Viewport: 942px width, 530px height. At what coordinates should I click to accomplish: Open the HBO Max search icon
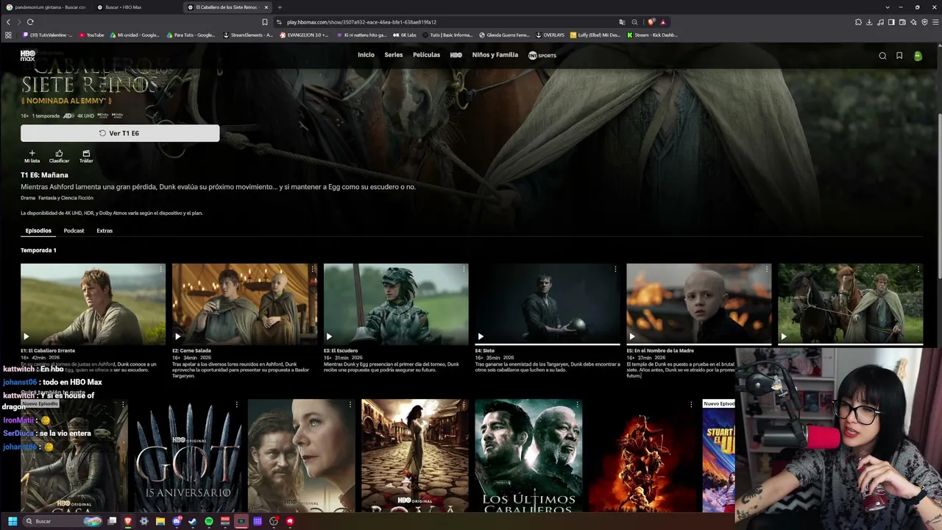point(882,56)
